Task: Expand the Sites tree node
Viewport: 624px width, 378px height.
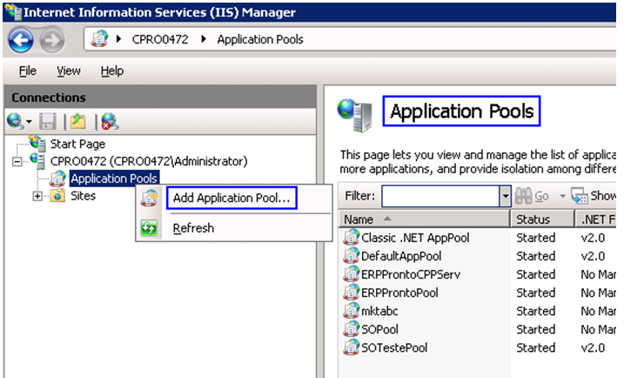Action: [37, 196]
